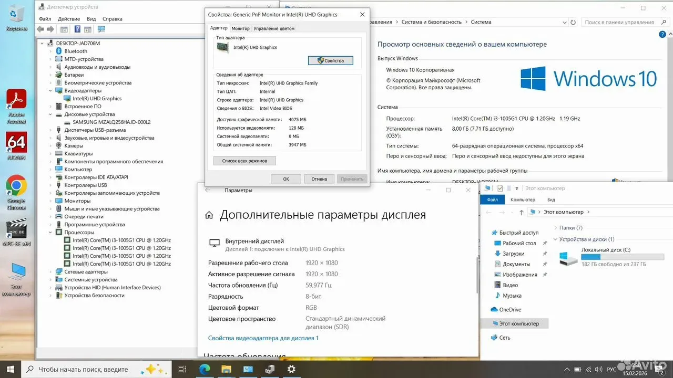Switch to the Управление цветом tab
This screenshot has width=673, height=378.
point(274,28)
